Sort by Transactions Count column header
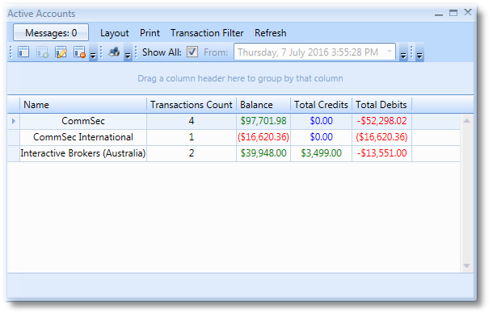 [x=192, y=105]
